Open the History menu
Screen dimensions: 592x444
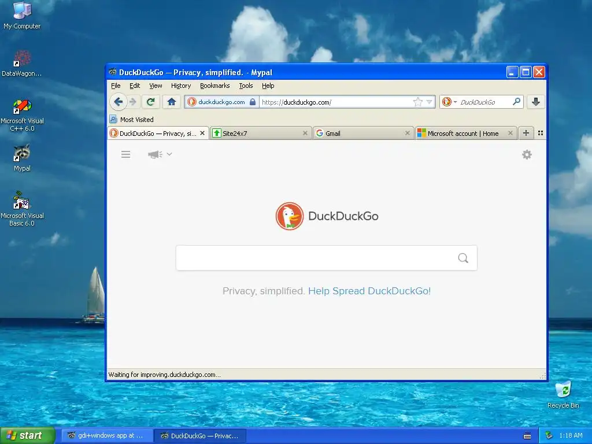(181, 86)
